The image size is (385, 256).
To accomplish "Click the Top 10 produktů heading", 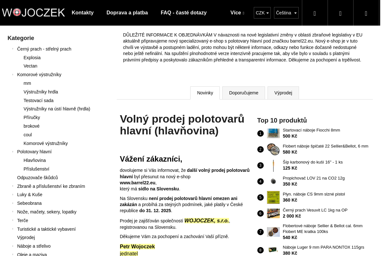I will pyautogui.click(x=282, y=120).
